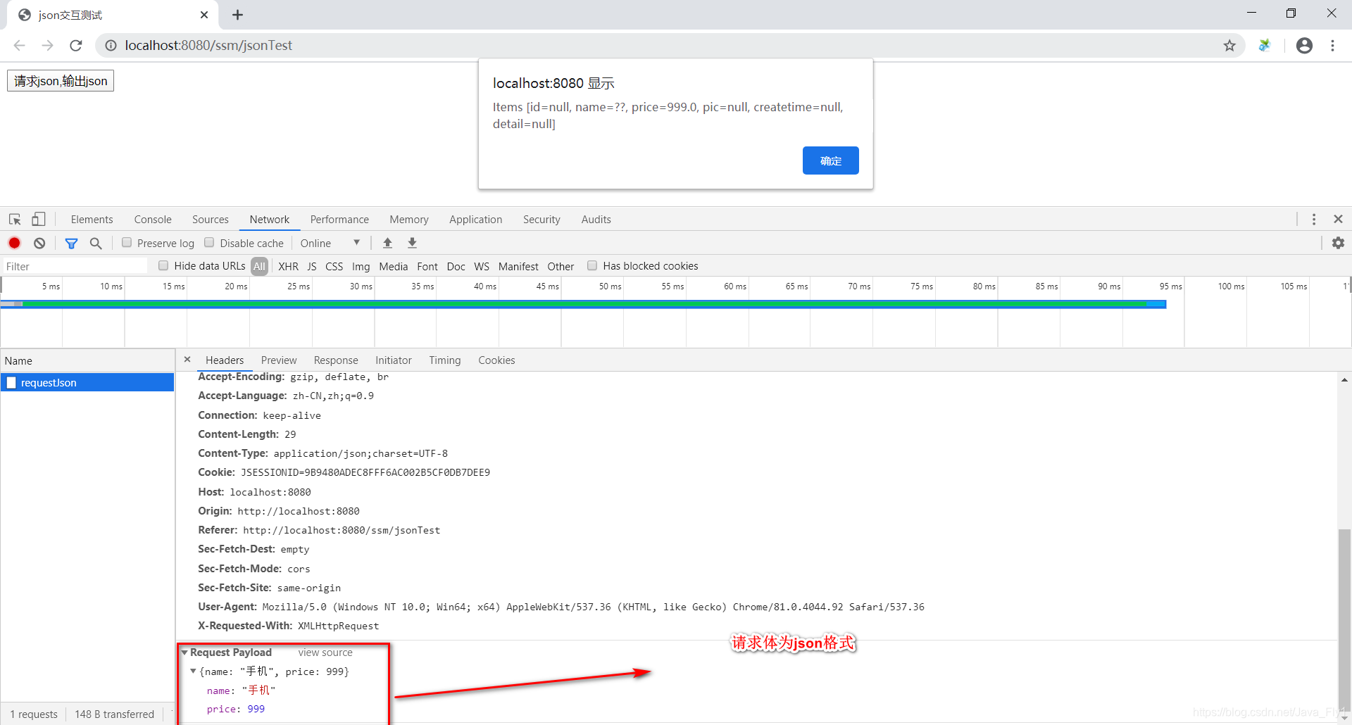Switch to the Console tab
The image size is (1352, 725).
(153, 220)
